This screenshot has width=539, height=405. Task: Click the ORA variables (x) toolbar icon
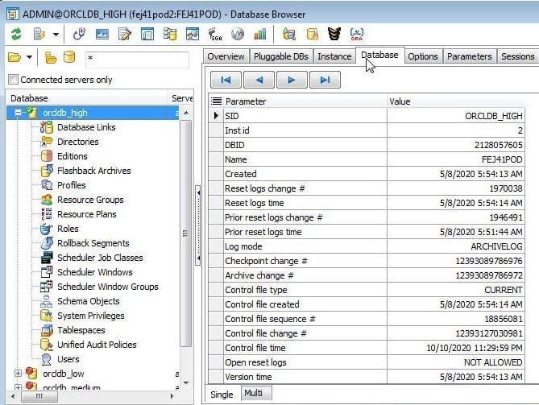pos(357,34)
